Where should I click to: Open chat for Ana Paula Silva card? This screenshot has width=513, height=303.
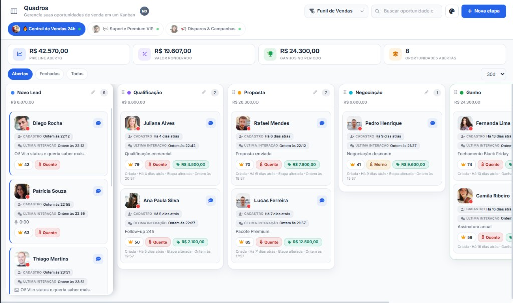click(x=211, y=201)
